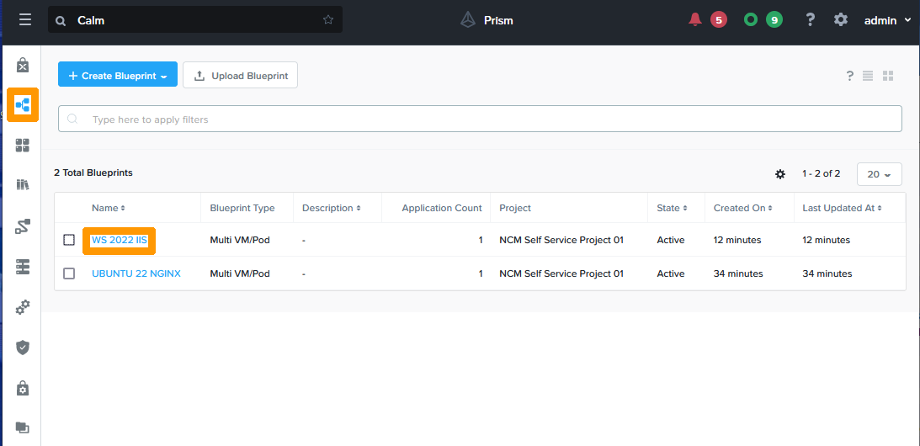
Task: Click the red alerts bell icon
Action: pyautogui.click(x=695, y=19)
